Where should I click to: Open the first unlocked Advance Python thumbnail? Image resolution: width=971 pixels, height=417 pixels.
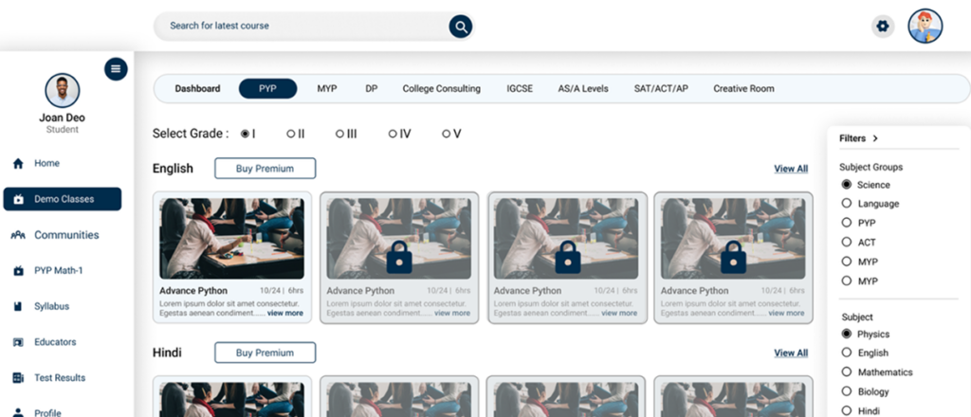(231, 237)
